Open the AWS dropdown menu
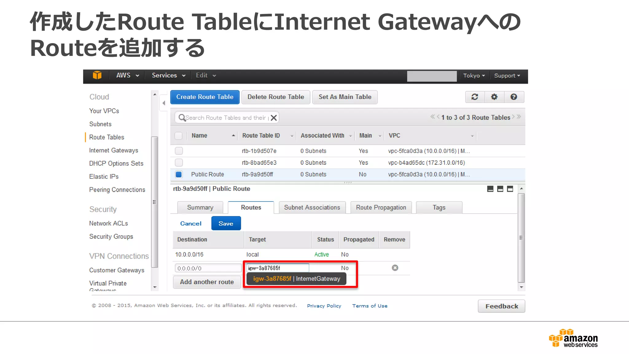Image resolution: width=629 pixels, height=354 pixels. tap(127, 76)
